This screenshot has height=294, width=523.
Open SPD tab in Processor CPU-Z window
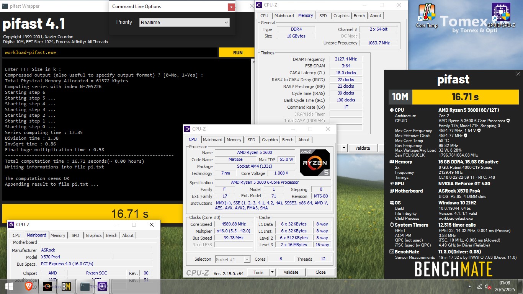point(251,140)
